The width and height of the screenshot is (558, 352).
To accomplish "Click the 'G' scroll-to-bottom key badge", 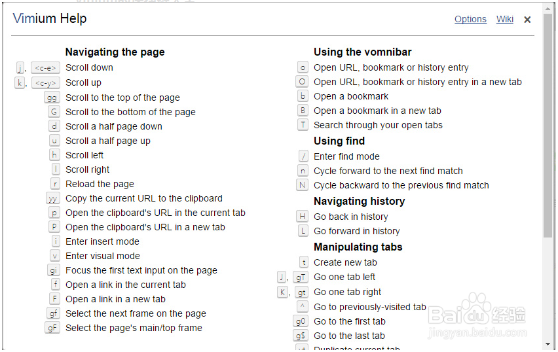I will tap(54, 112).
